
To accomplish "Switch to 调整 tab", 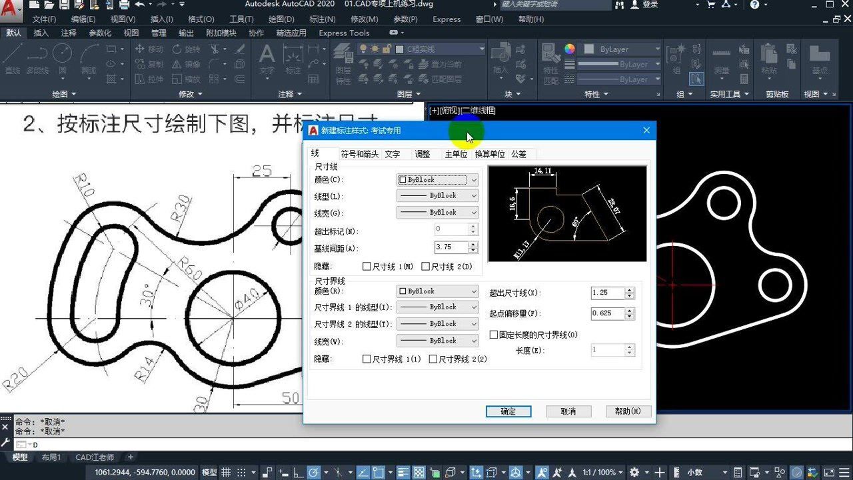I will point(423,154).
